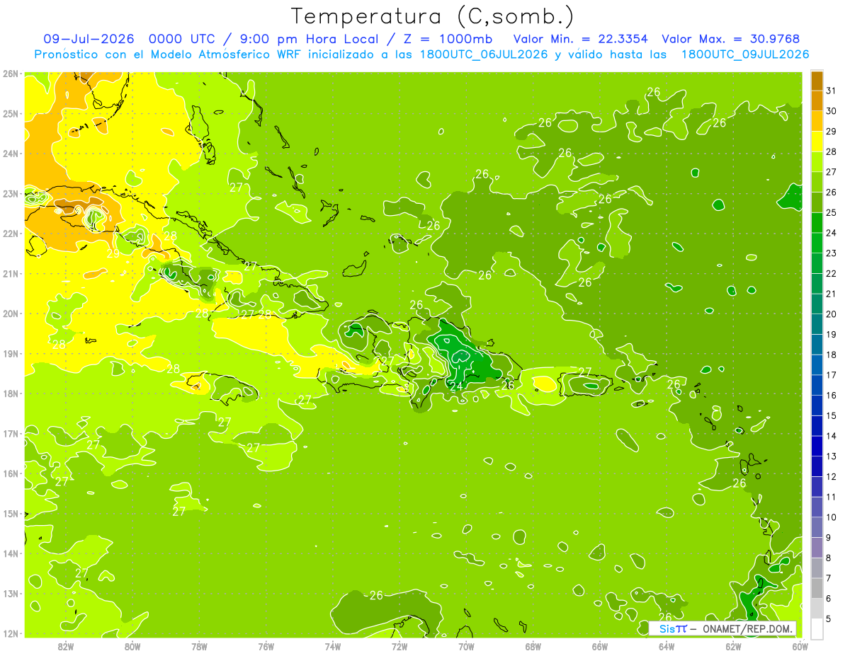Click the 18N latitude axis label
Screen dimensions: 850x656
(10, 393)
